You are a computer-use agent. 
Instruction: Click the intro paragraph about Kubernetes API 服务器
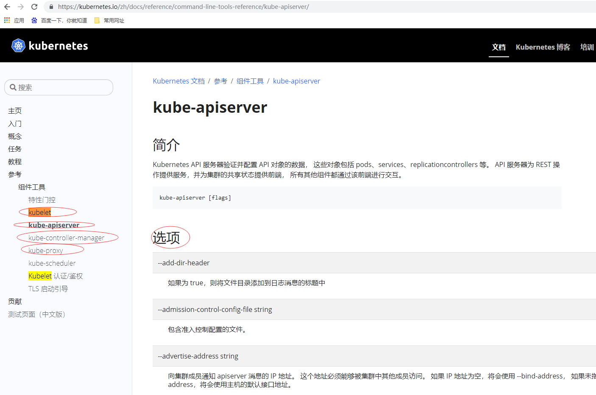pyautogui.click(x=356, y=170)
